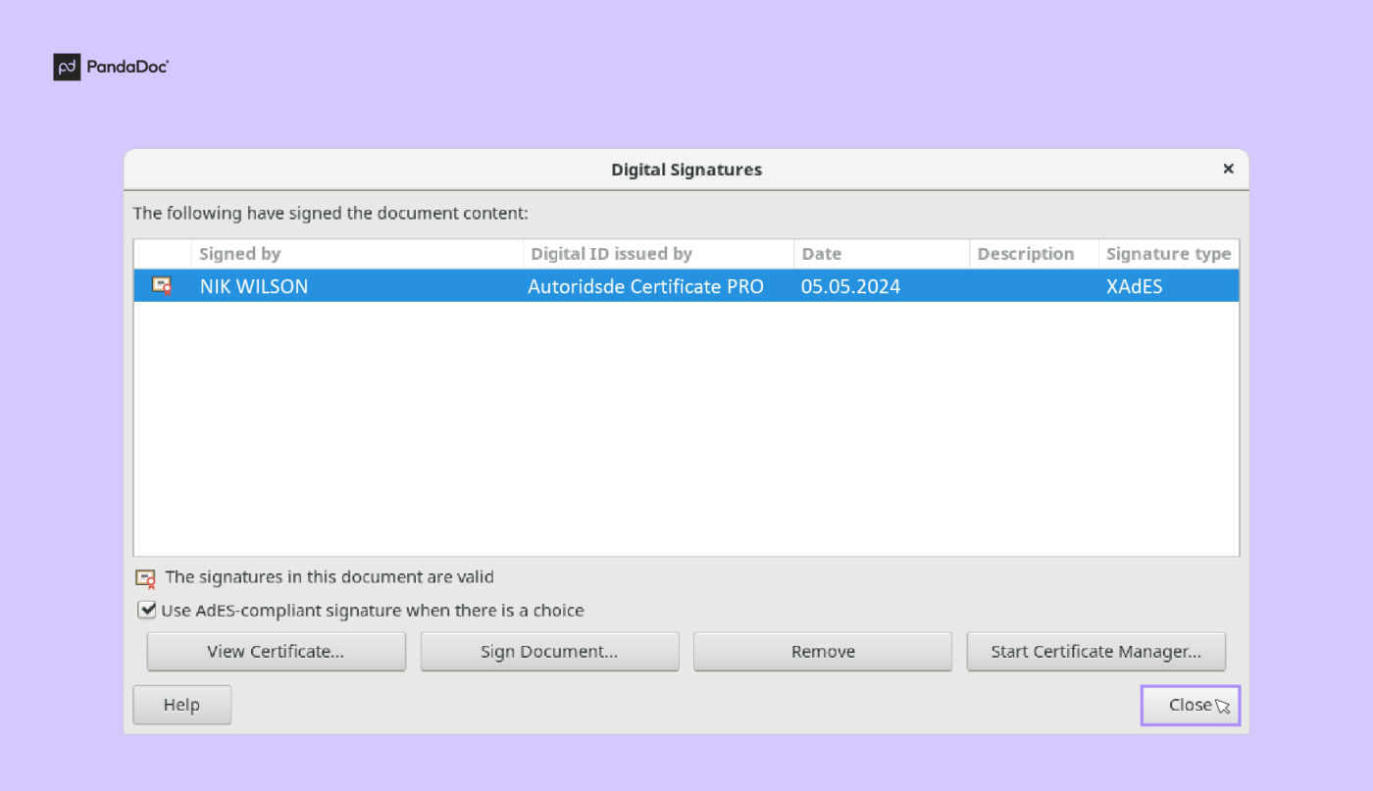Click the Sign Document button
The width and height of the screenshot is (1373, 791).
pyautogui.click(x=549, y=652)
